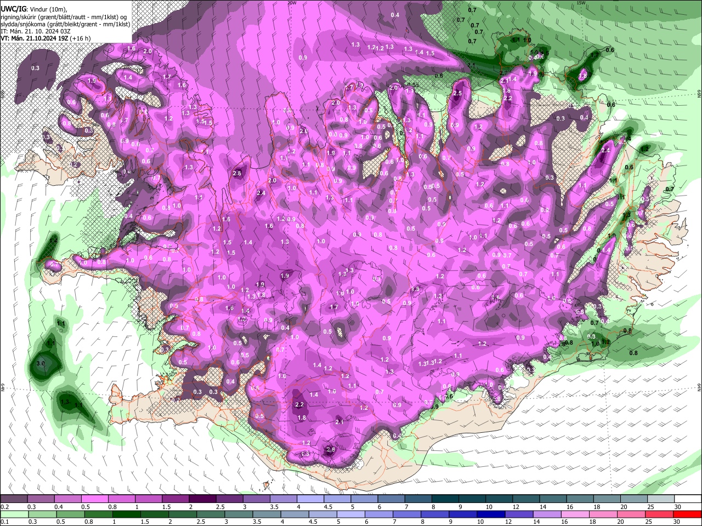Click the dark teal snow swatch between 8 and 9
The height and width of the screenshot is (526, 702).
444,499
